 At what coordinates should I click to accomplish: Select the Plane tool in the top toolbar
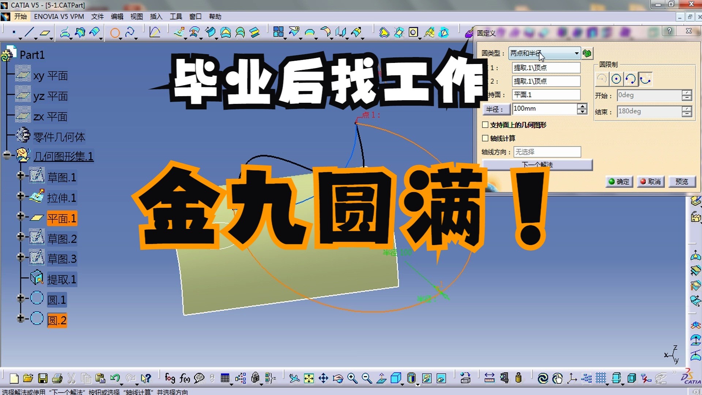45,32
